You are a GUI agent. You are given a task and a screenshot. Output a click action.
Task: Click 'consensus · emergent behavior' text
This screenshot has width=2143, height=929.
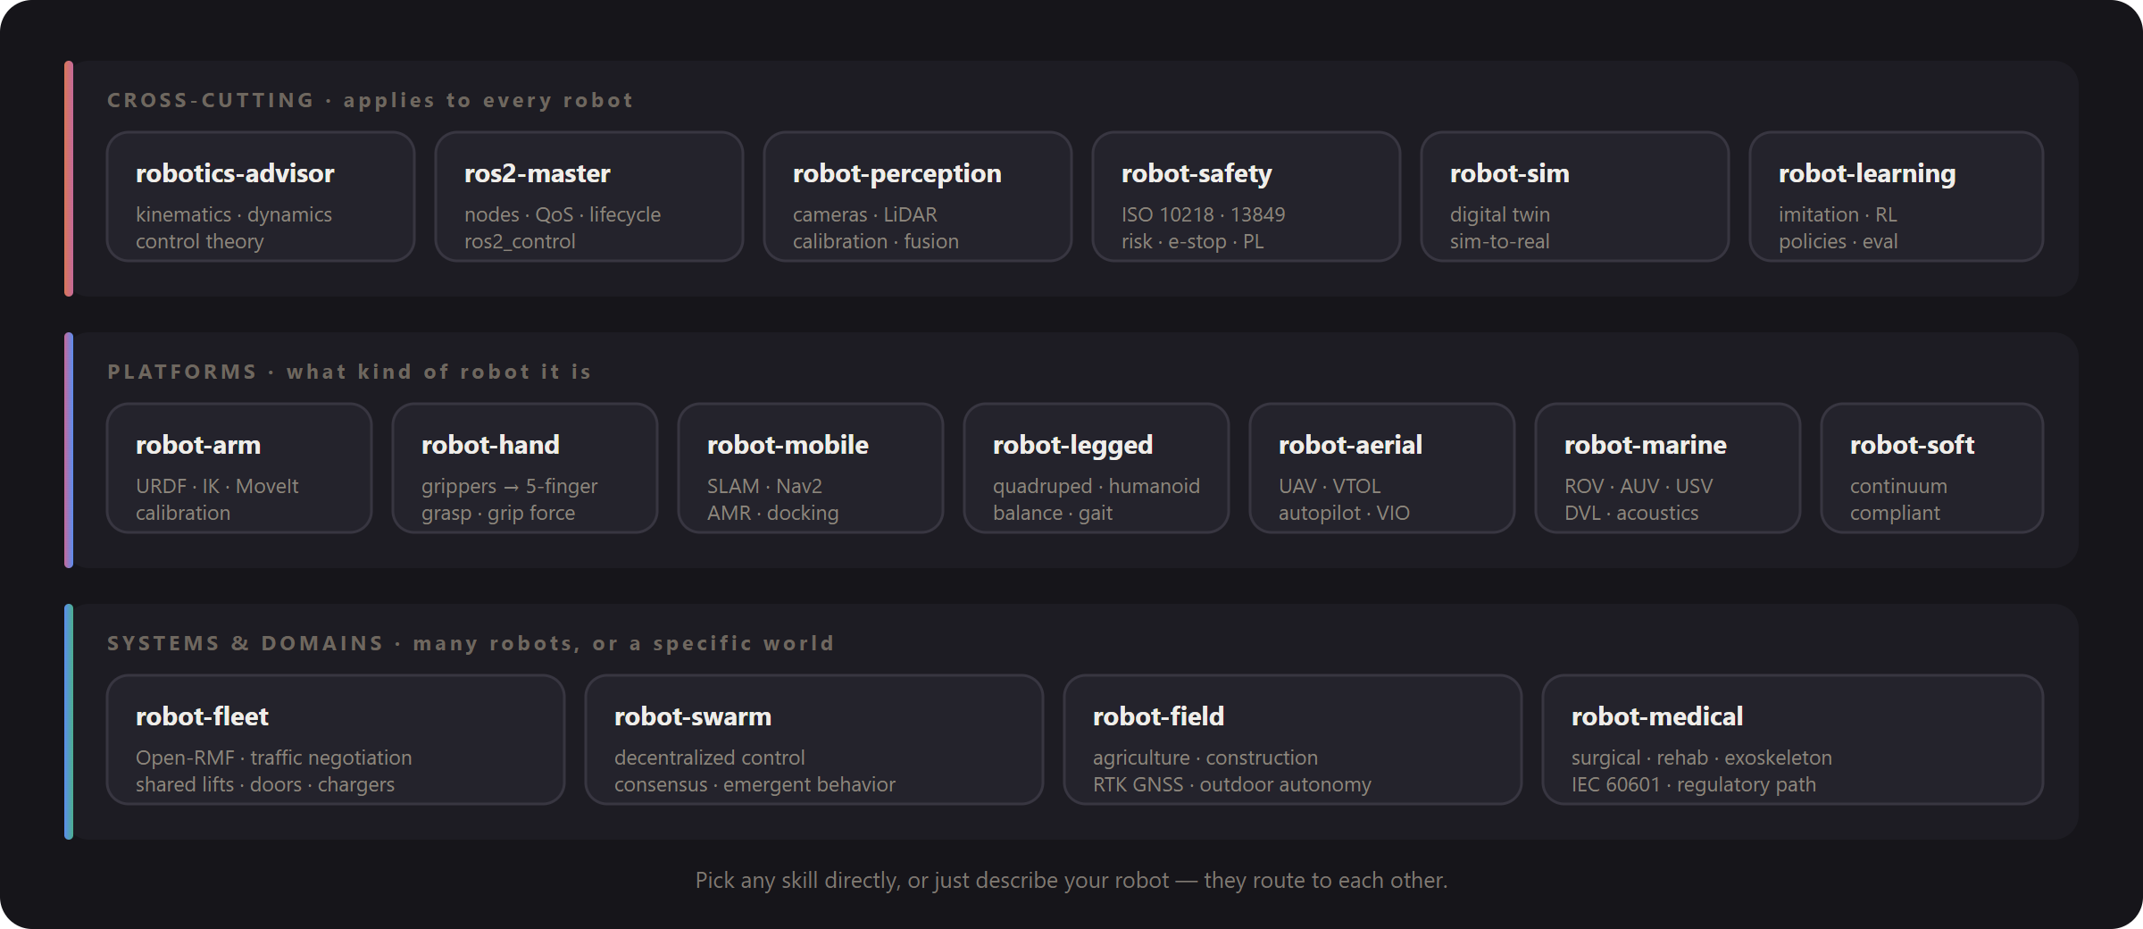coord(755,784)
